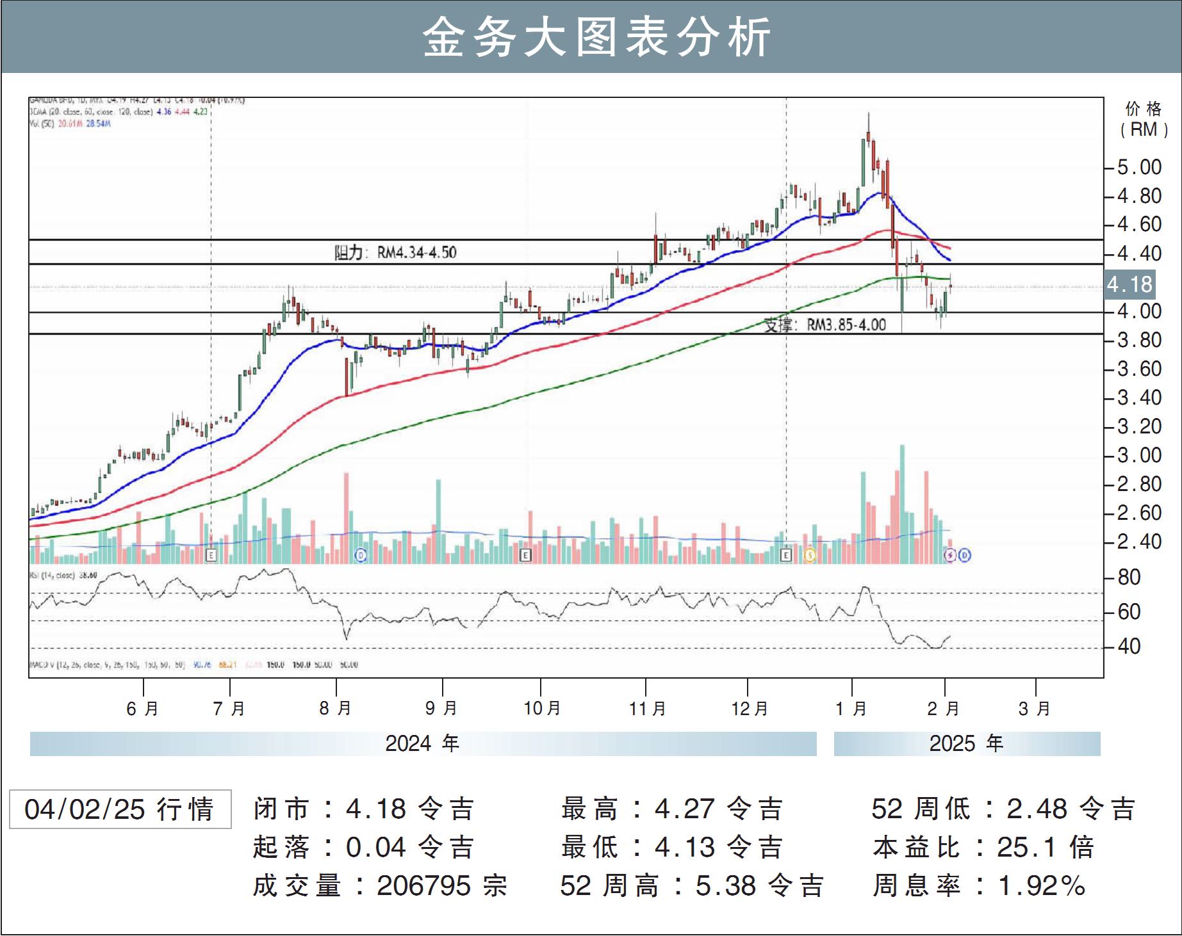Click the 12月 month axis label
The width and height of the screenshot is (1182, 936).
pos(750,709)
